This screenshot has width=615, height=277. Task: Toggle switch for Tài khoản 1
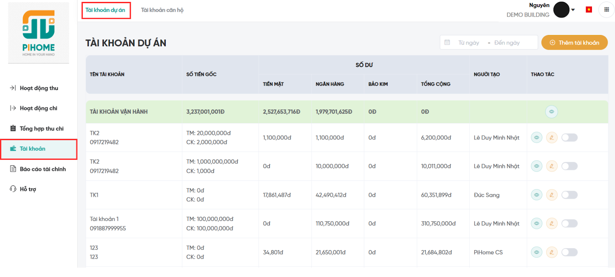tap(569, 224)
